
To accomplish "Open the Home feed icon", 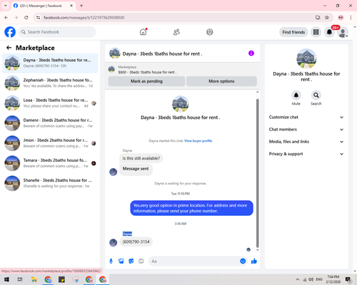I will pyautogui.click(x=143, y=32).
